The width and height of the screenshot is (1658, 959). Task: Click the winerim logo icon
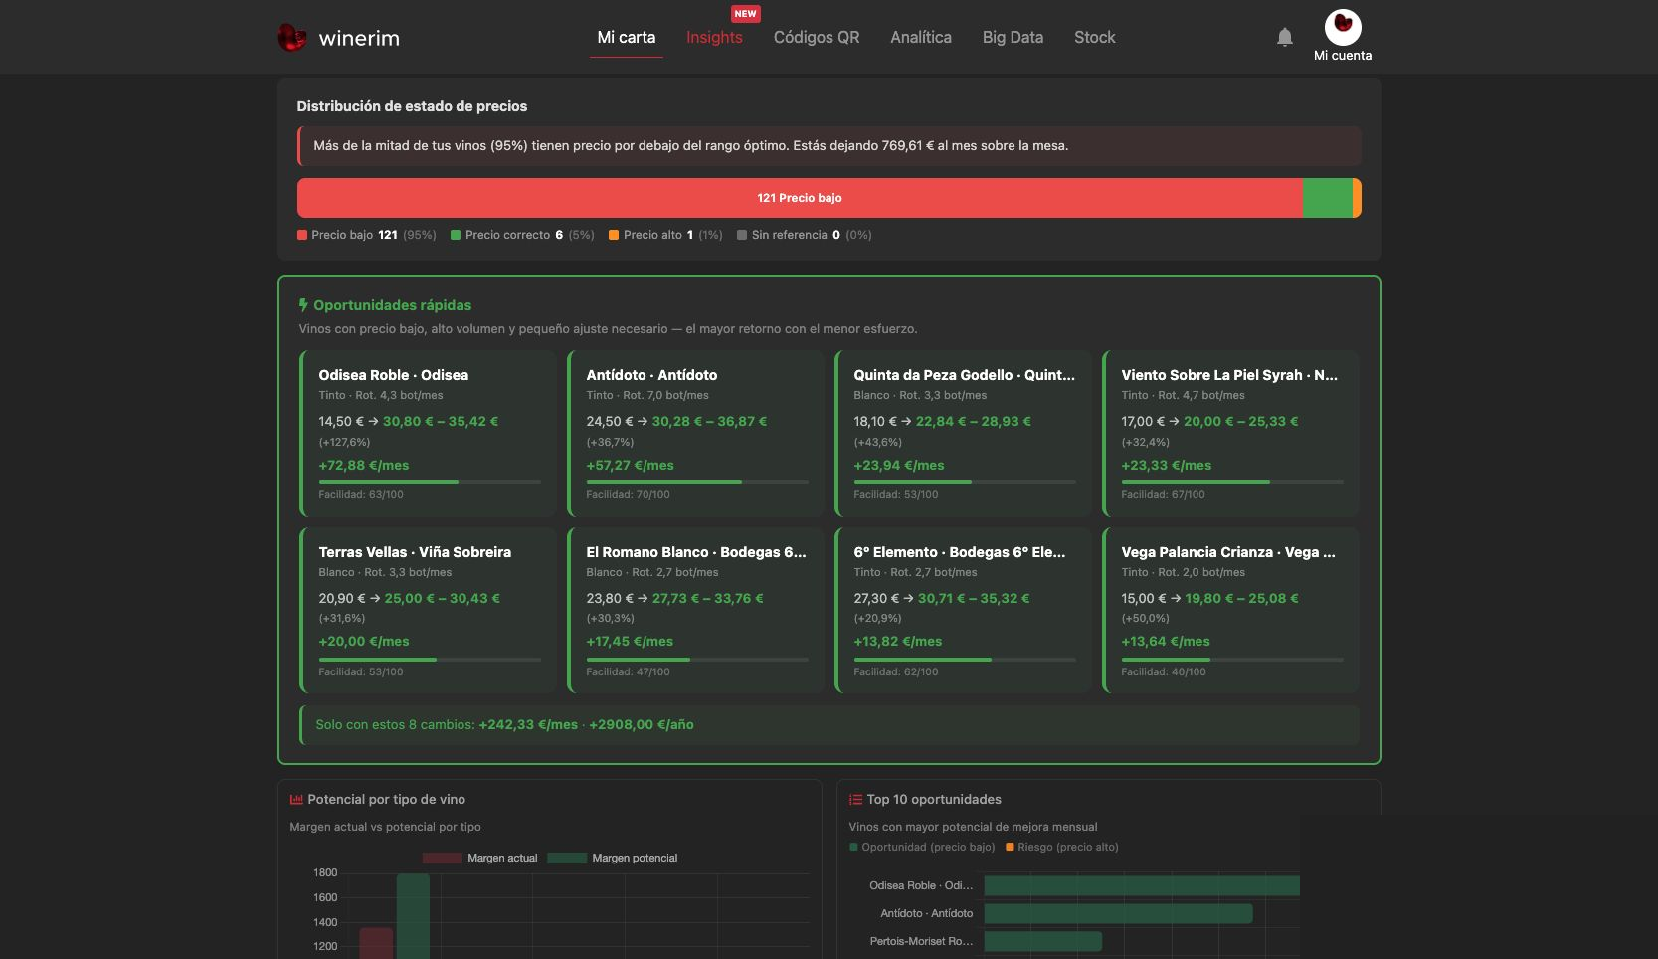(x=291, y=38)
